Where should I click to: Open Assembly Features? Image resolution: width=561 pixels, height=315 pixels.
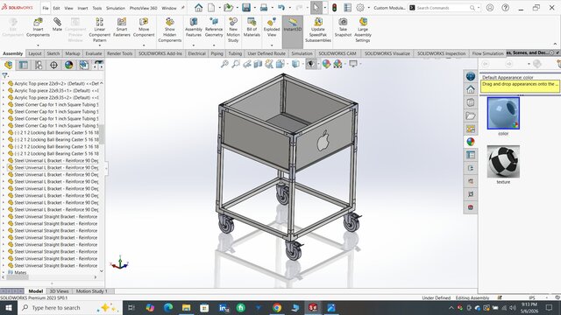[x=194, y=27]
